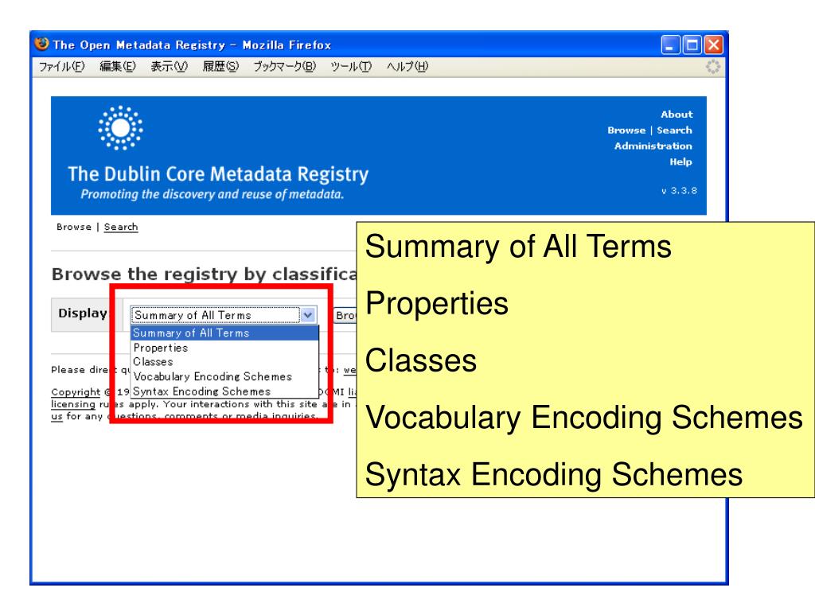Open the 履歴(S) menu

click(220, 67)
